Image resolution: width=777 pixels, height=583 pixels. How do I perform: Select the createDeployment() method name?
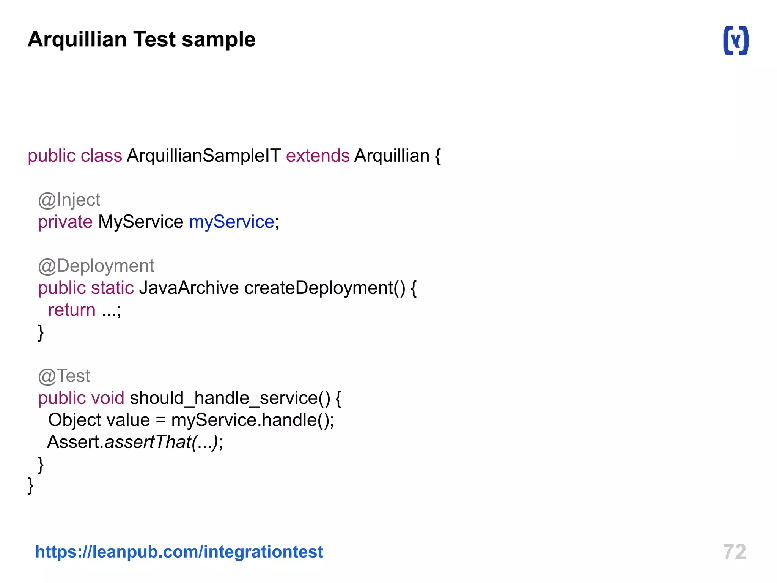point(325,288)
